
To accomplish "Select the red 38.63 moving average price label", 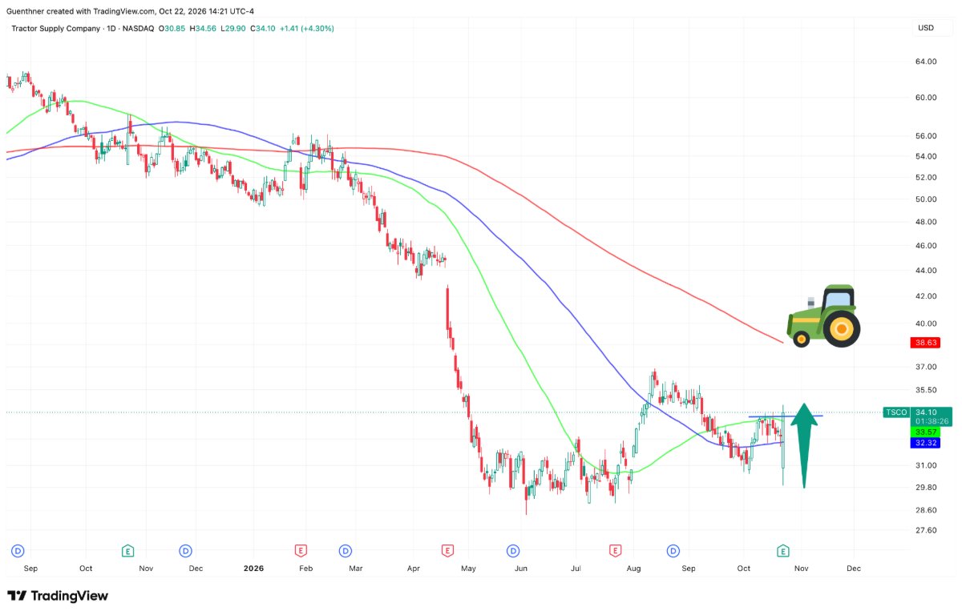I will [925, 343].
